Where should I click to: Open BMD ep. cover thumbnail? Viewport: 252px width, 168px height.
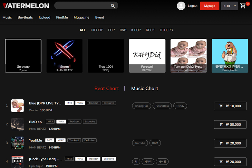tap(17, 124)
